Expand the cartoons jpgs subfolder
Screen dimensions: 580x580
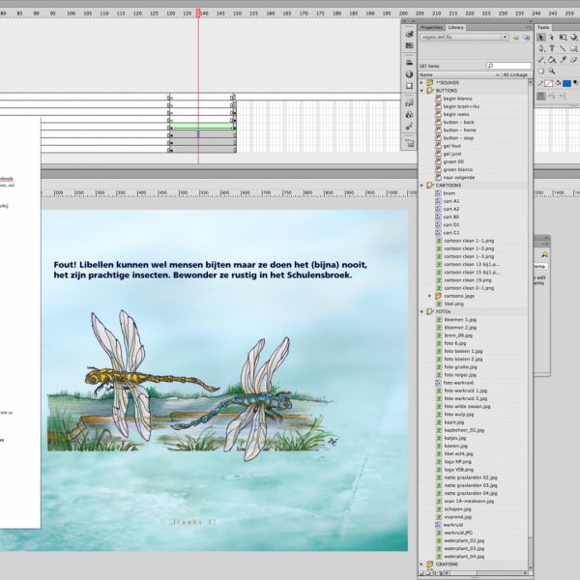[429, 296]
